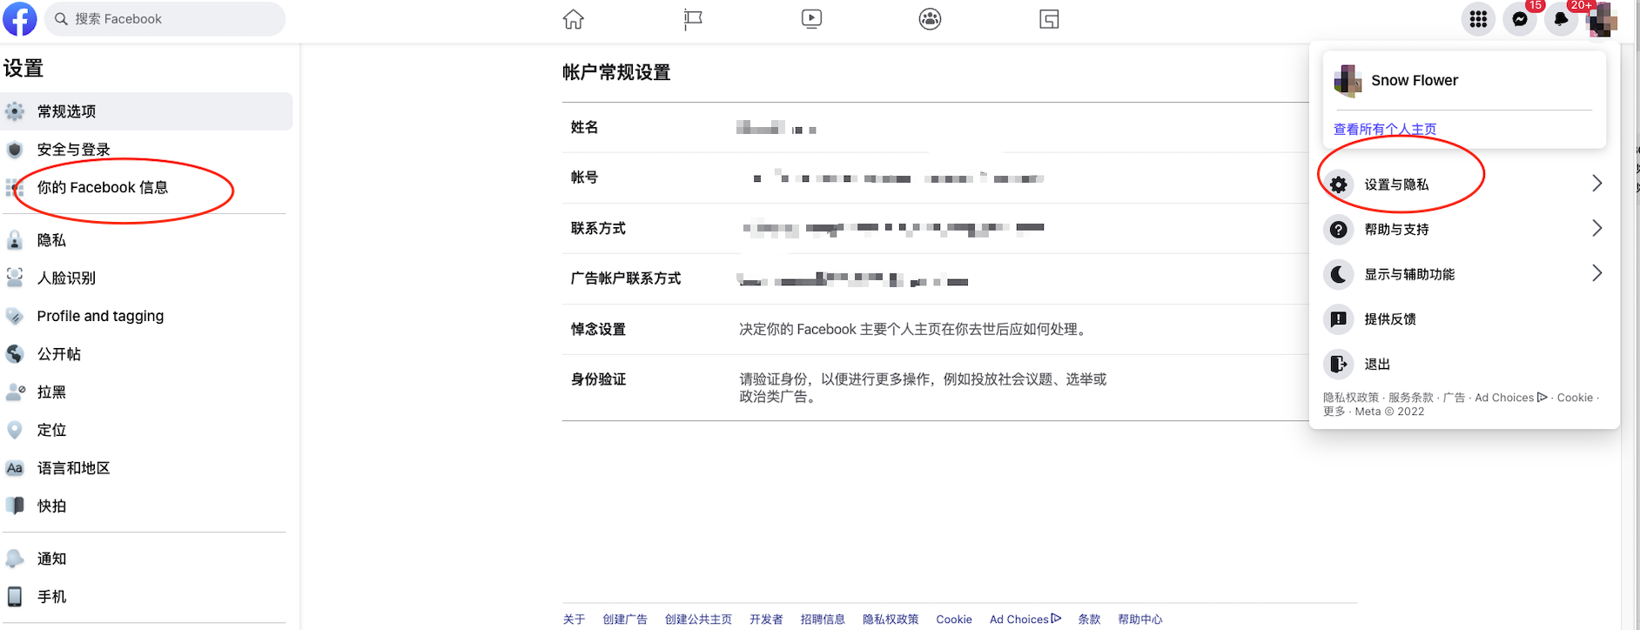The width and height of the screenshot is (1640, 630).
Task: Open Profile and tagging settings
Action: pos(146,316)
